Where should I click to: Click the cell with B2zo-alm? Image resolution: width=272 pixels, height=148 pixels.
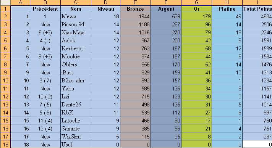(76, 80)
